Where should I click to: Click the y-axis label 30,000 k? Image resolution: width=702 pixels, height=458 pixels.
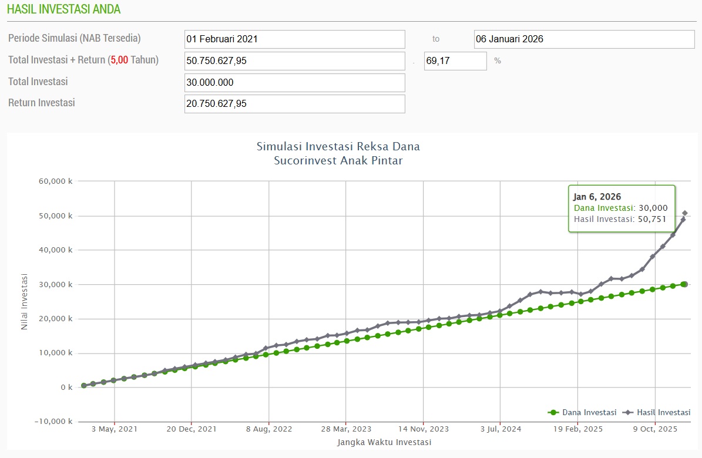pyautogui.click(x=56, y=284)
